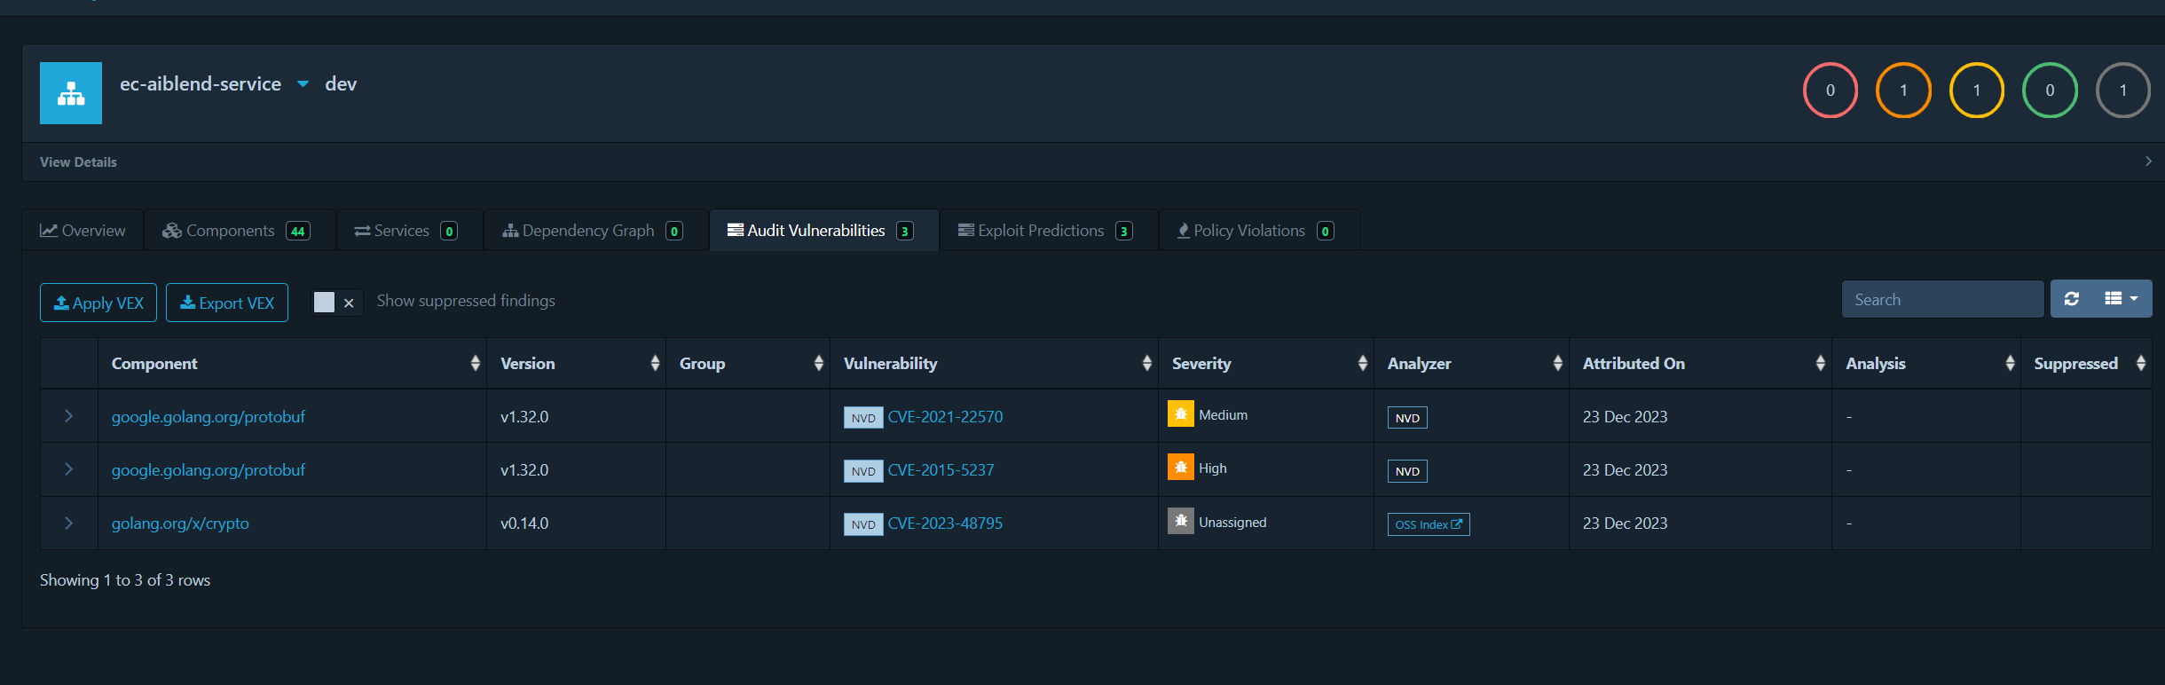Viewport: 2165px width, 685px height.
Task: Open the golang.org/x/crypto component link
Action: click(x=180, y=524)
